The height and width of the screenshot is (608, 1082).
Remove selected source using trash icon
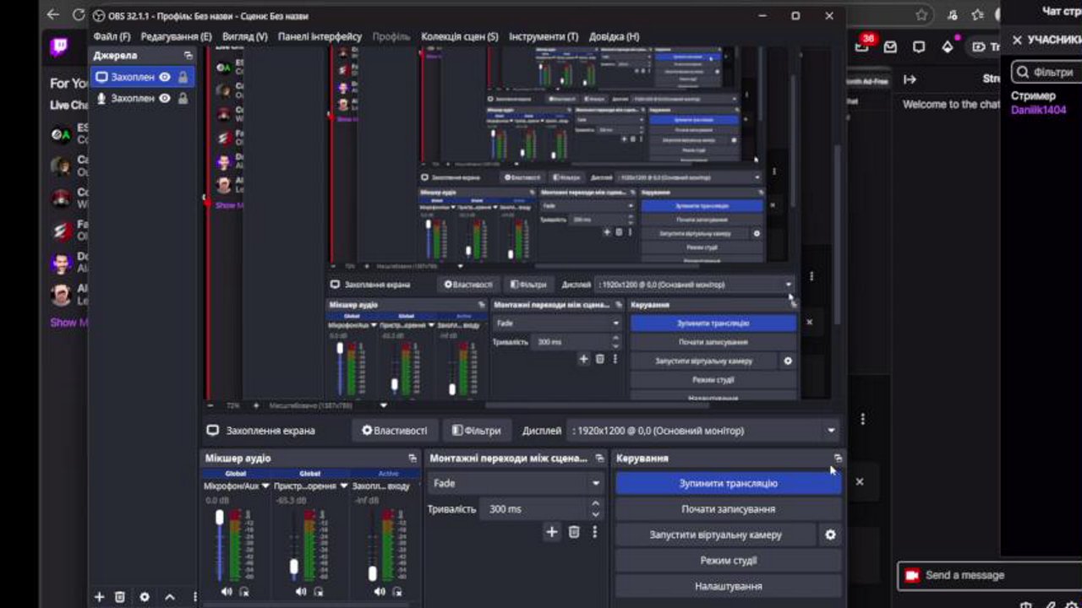[120, 597]
